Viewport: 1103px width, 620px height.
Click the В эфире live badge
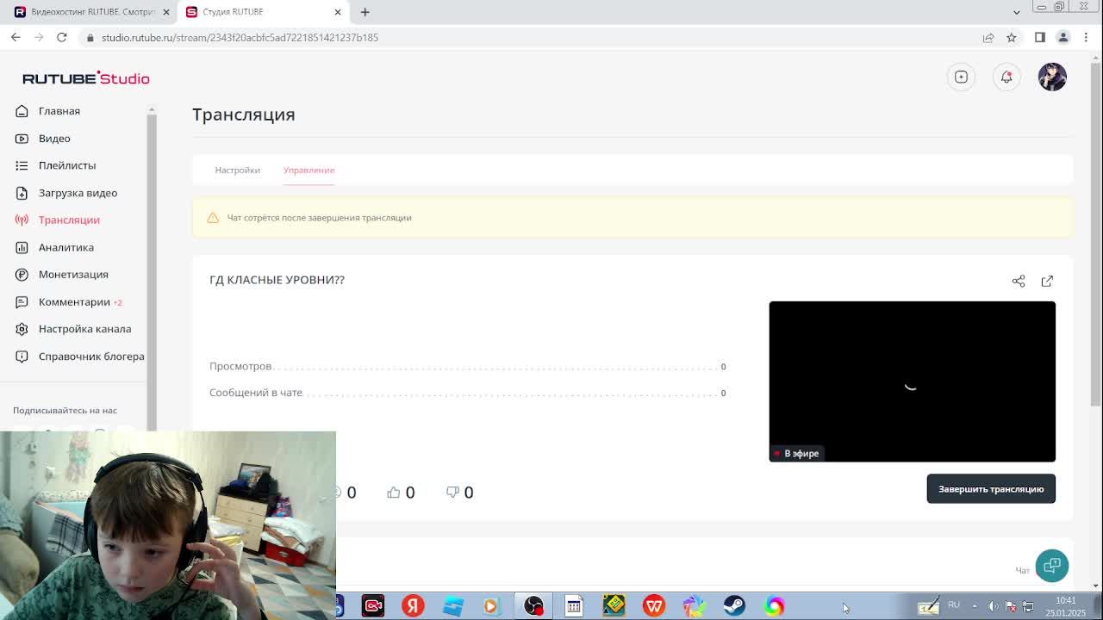coord(797,453)
